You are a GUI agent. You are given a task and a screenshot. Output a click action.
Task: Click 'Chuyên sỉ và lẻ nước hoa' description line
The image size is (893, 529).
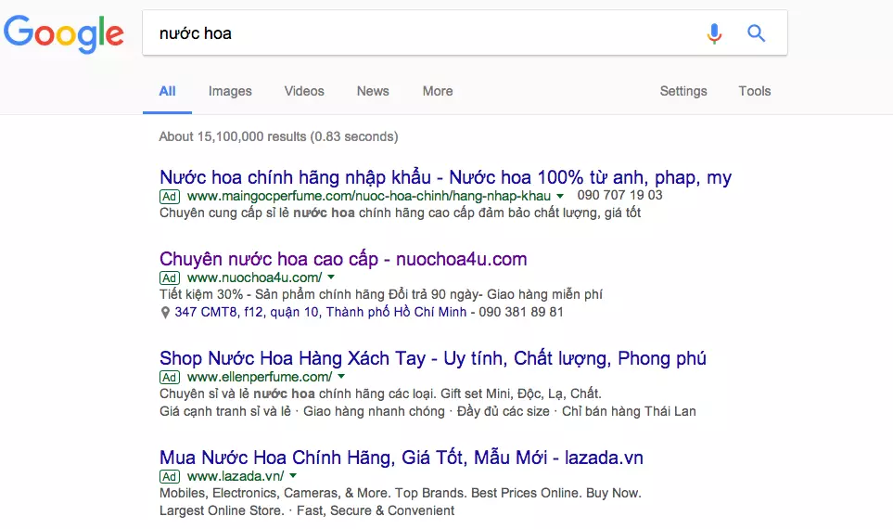[380, 394]
